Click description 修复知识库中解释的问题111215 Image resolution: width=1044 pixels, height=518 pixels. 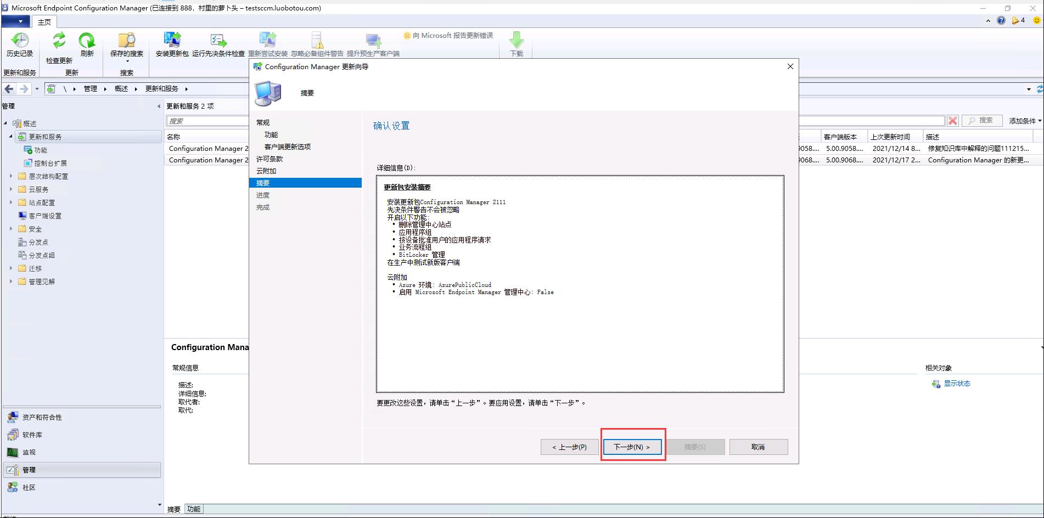pyautogui.click(x=979, y=149)
